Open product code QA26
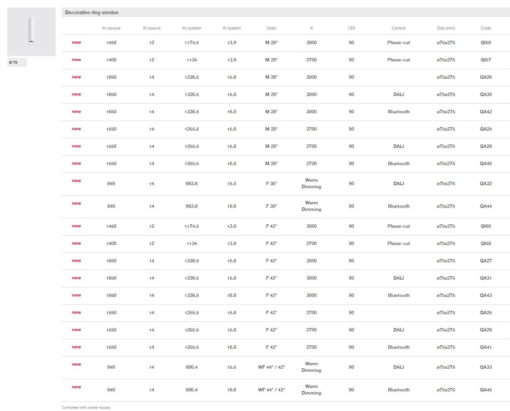The height and width of the screenshot is (411, 510). pos(485,77)
